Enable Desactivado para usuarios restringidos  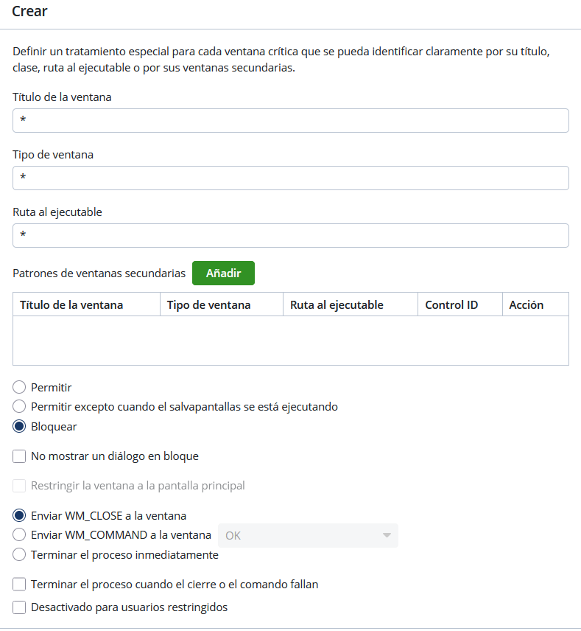coord(19,607)
